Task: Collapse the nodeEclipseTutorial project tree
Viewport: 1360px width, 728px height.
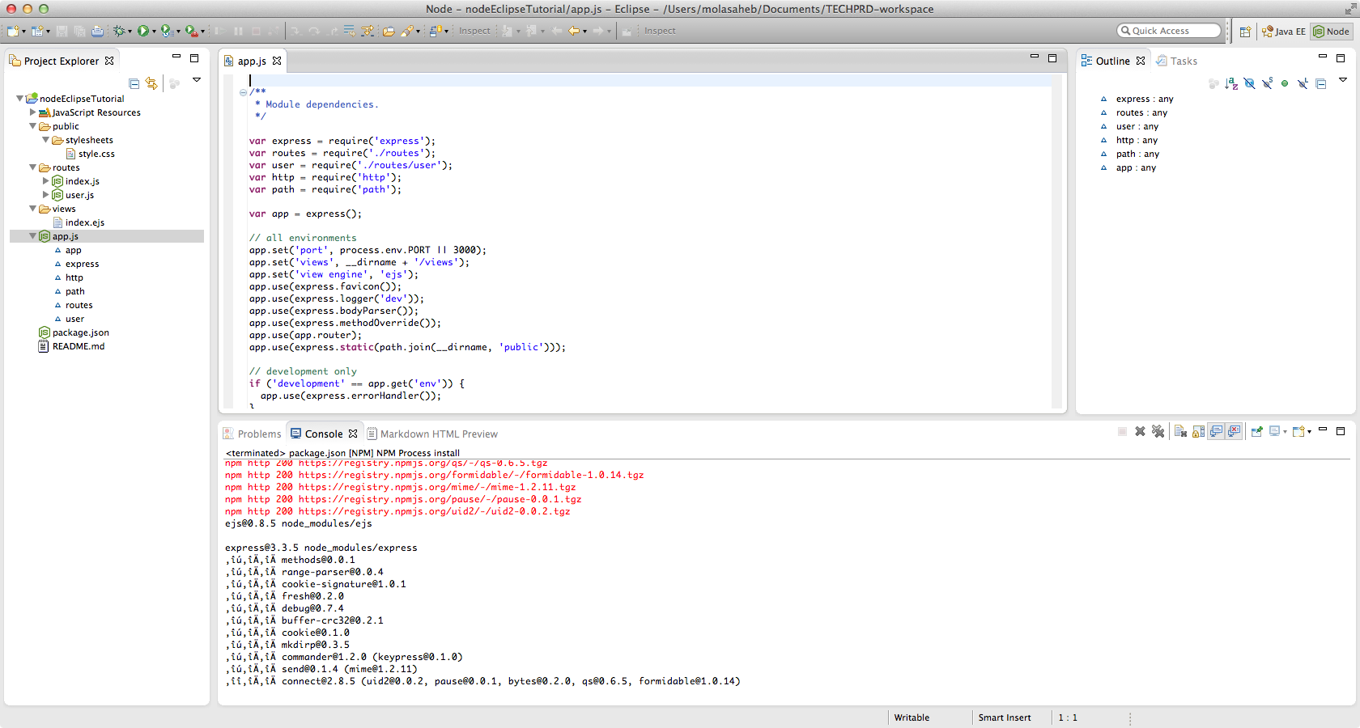Action: (x=19, y=99)
